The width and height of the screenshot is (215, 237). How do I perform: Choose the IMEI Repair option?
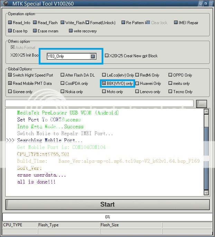pyautogui.click(x=176, y=23)
